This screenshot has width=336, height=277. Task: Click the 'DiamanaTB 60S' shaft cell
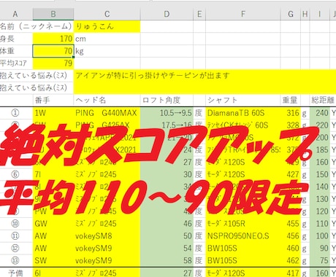(243, 113)
